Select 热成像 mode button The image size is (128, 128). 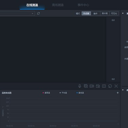pos(86,14)
